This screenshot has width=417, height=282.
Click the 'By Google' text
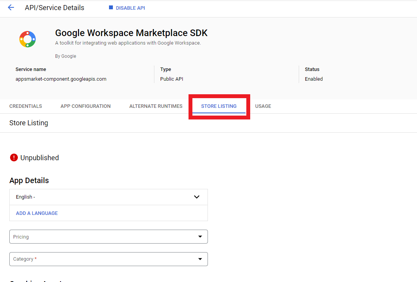point(66,56)
